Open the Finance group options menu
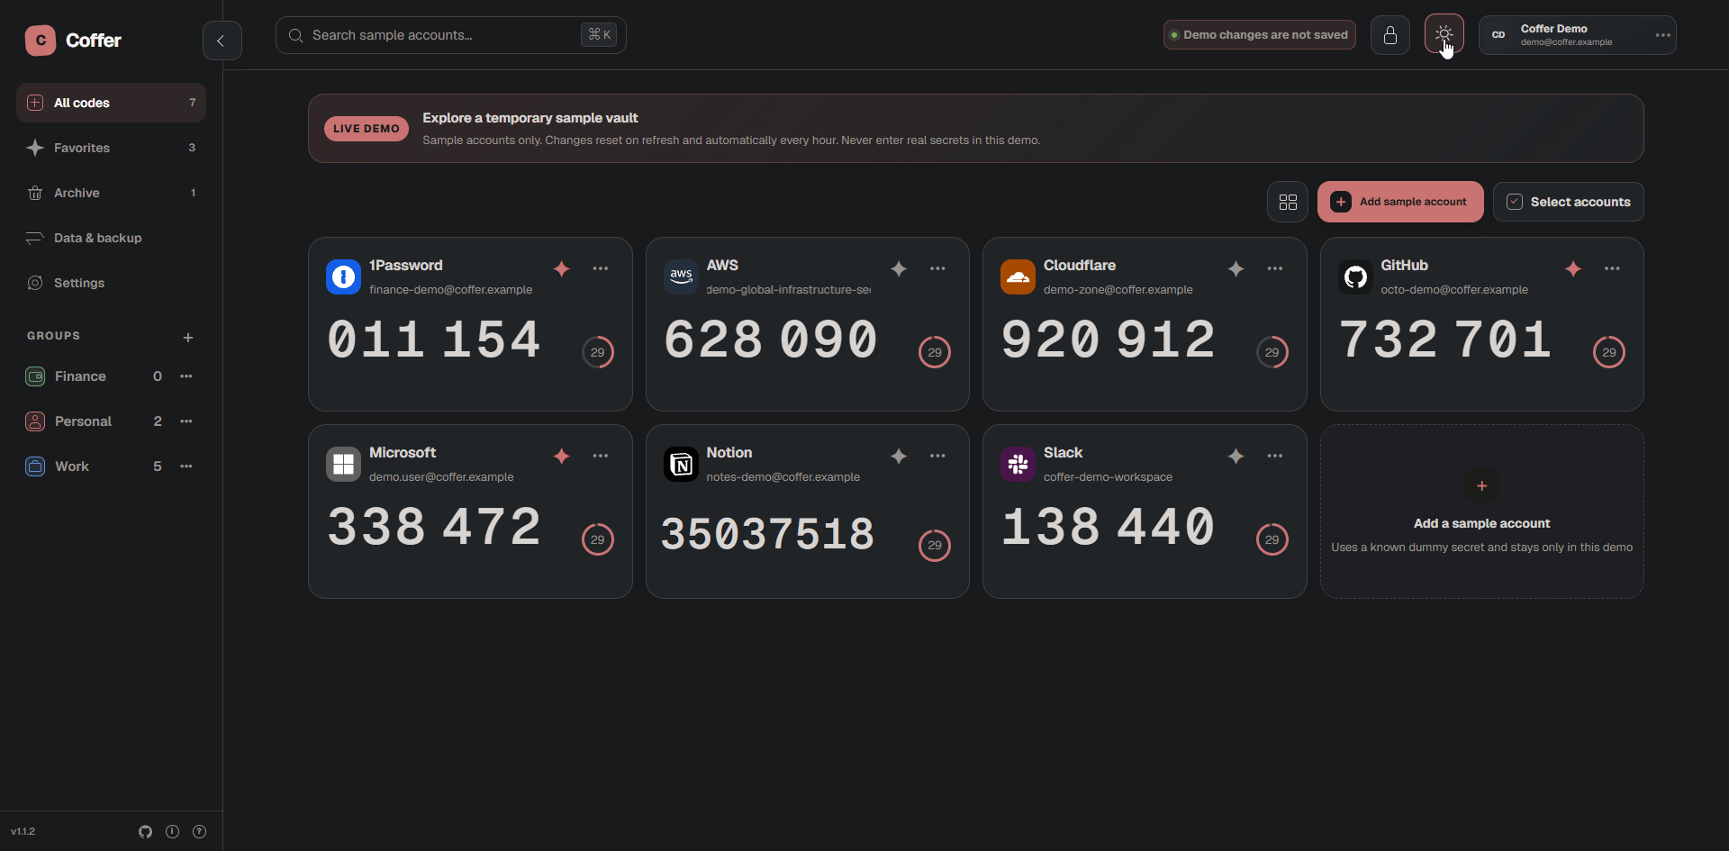 pos(186,376)
